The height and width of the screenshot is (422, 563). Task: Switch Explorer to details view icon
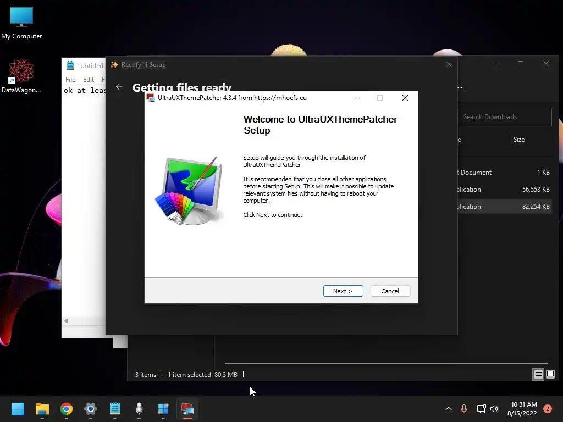click(x=538, y=375)
